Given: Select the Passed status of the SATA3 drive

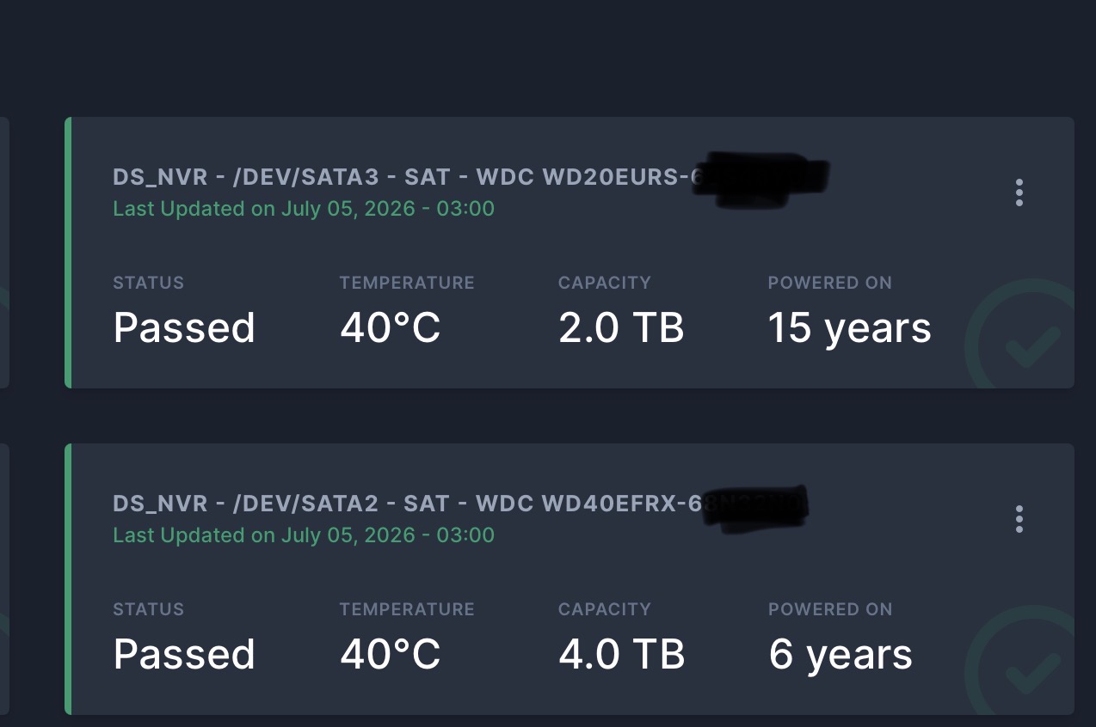Looking at the screenshot, I should pos(184,328).
